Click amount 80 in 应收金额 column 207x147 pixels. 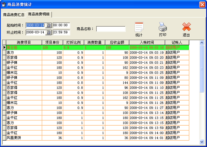click(126, 78)
